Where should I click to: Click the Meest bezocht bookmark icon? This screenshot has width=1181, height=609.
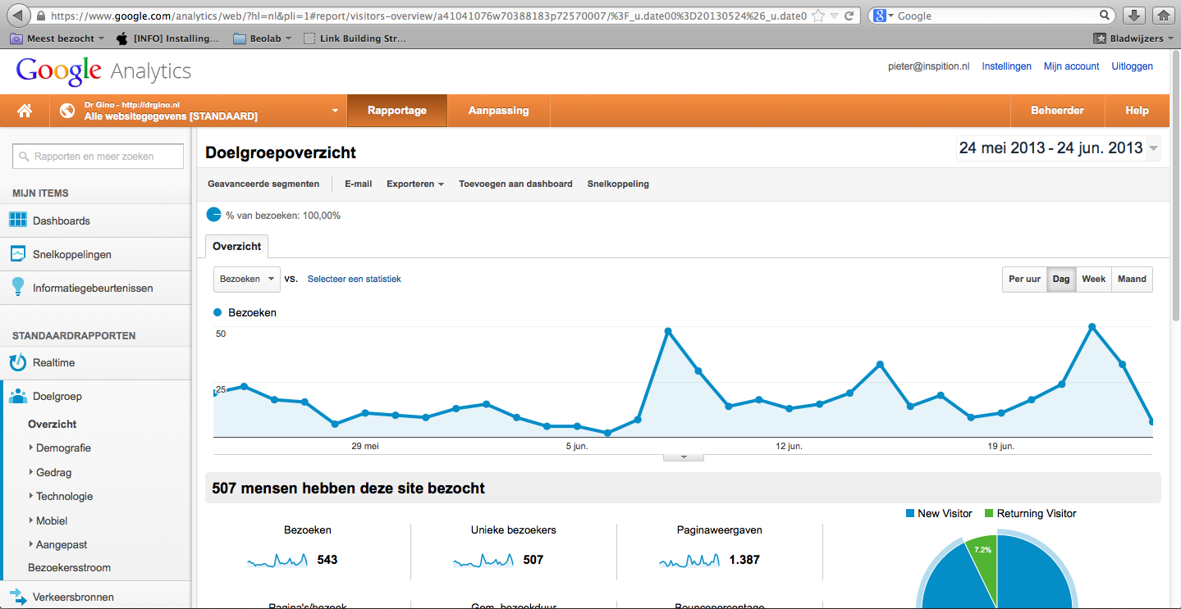[x=16, y=39]
